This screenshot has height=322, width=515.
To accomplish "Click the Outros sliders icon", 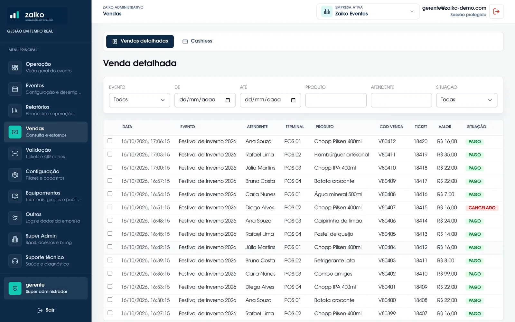I will pyautogui.click(x=15, y=218).
